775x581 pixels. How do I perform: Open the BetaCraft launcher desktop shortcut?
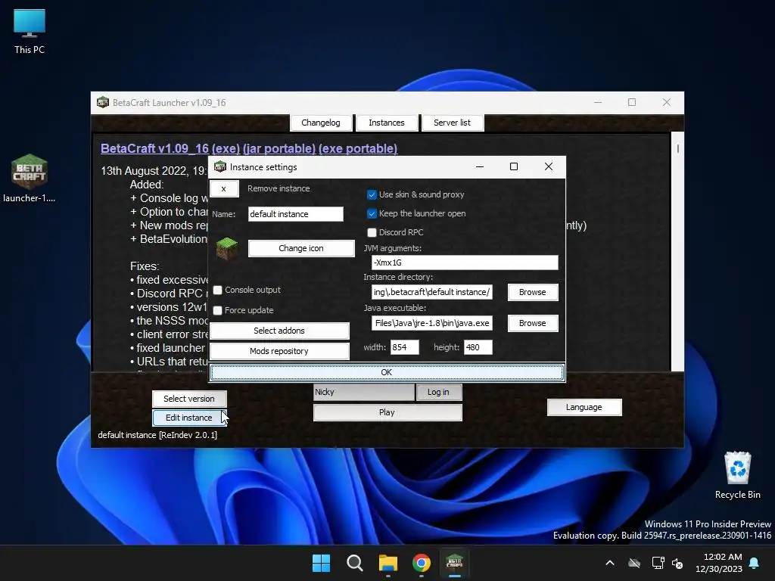point(30,179)
